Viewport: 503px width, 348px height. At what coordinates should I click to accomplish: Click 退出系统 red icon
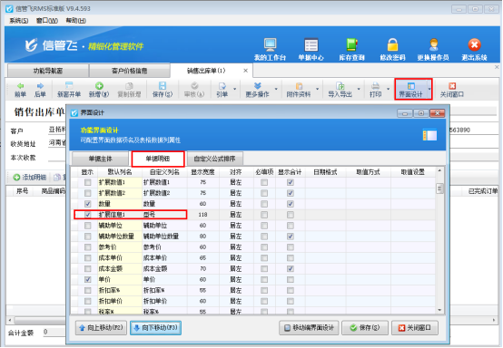[474, 44]
